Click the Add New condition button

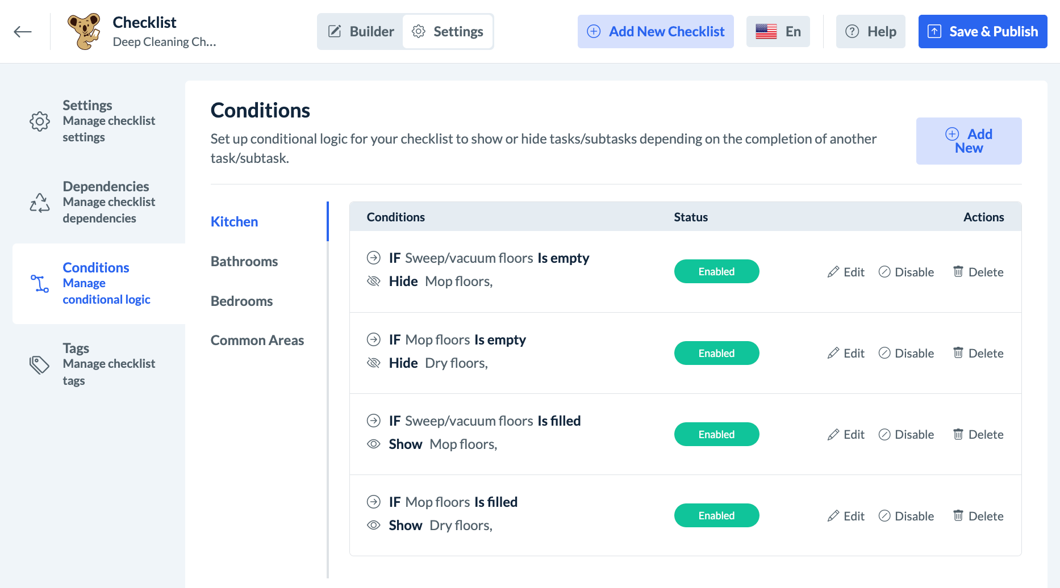tap(969, 141)
